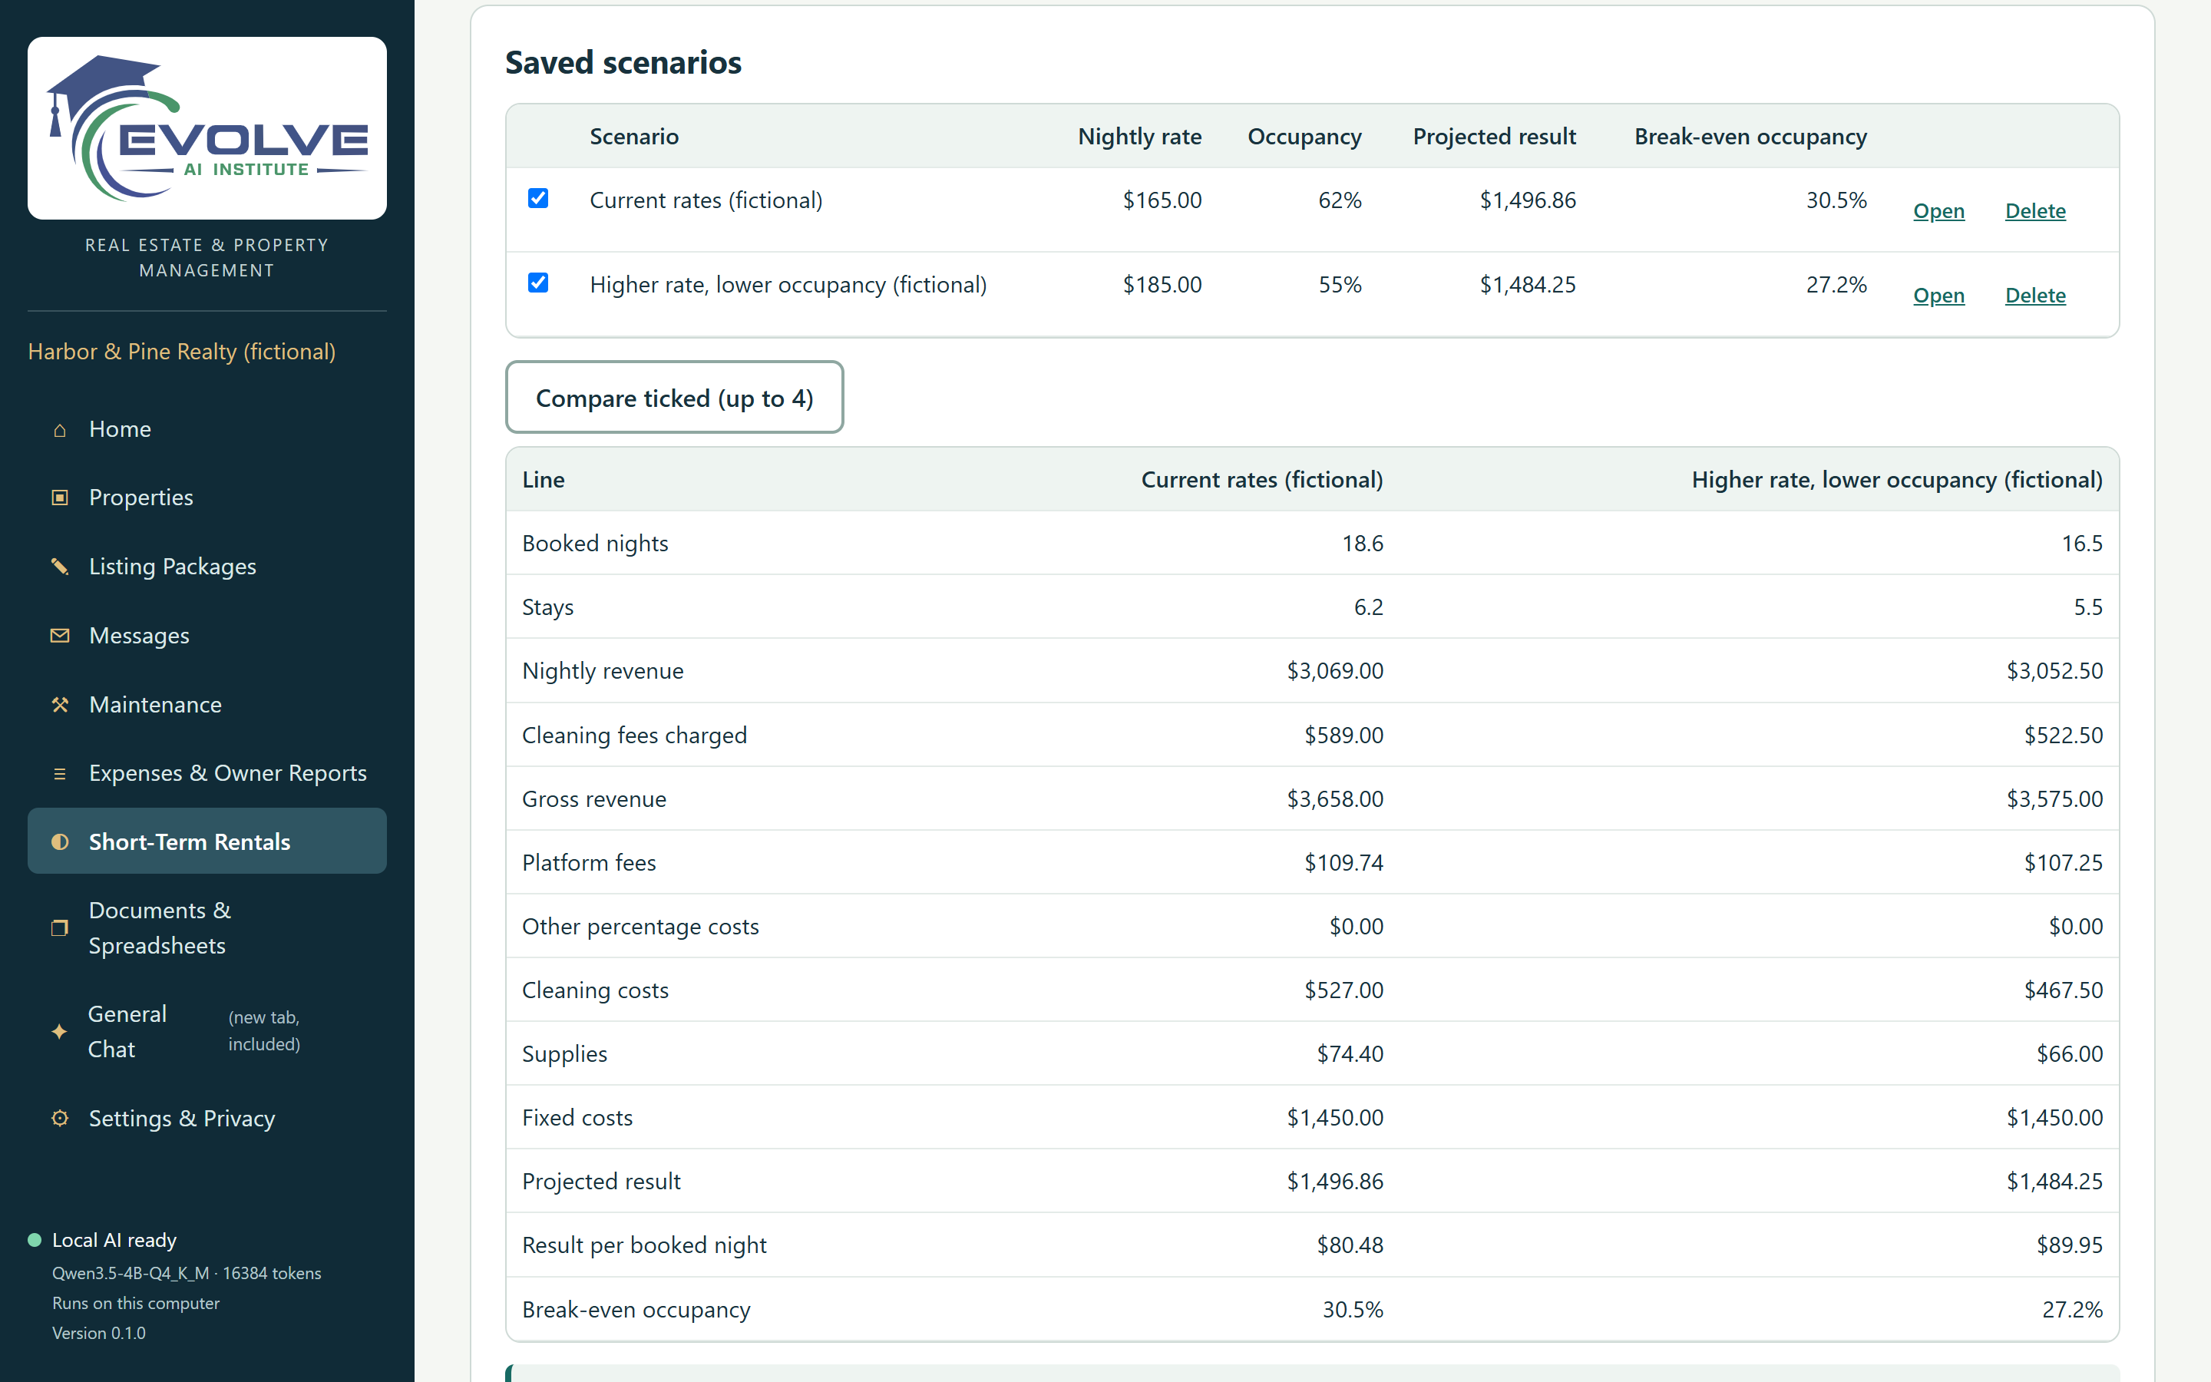Screen dimensions: 2211x1382
Task: Click the Stays row label
Action: point(547,608)
